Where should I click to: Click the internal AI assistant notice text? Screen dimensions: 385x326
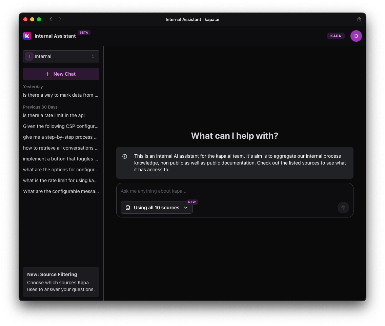tap(240, 163)
